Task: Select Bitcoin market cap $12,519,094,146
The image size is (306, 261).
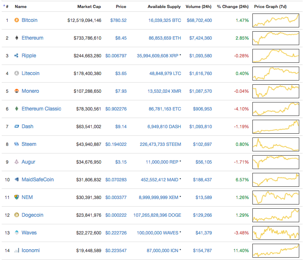Action: coord(84,20)
